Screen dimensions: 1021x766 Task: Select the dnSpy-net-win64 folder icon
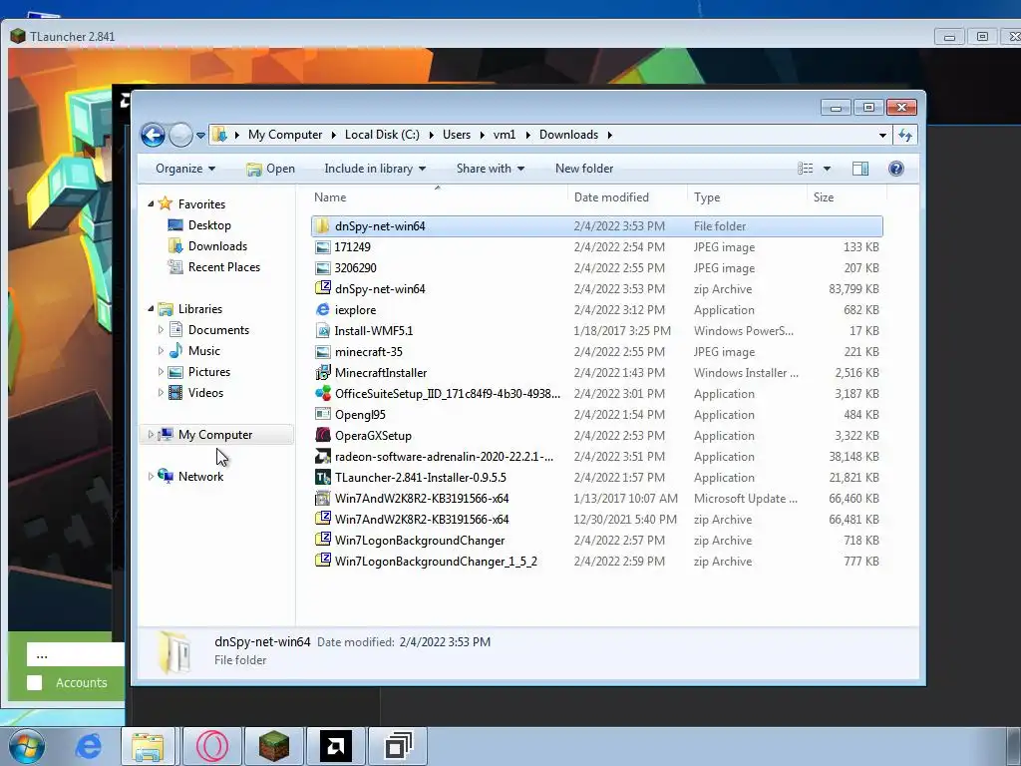(x=322, y=226)
